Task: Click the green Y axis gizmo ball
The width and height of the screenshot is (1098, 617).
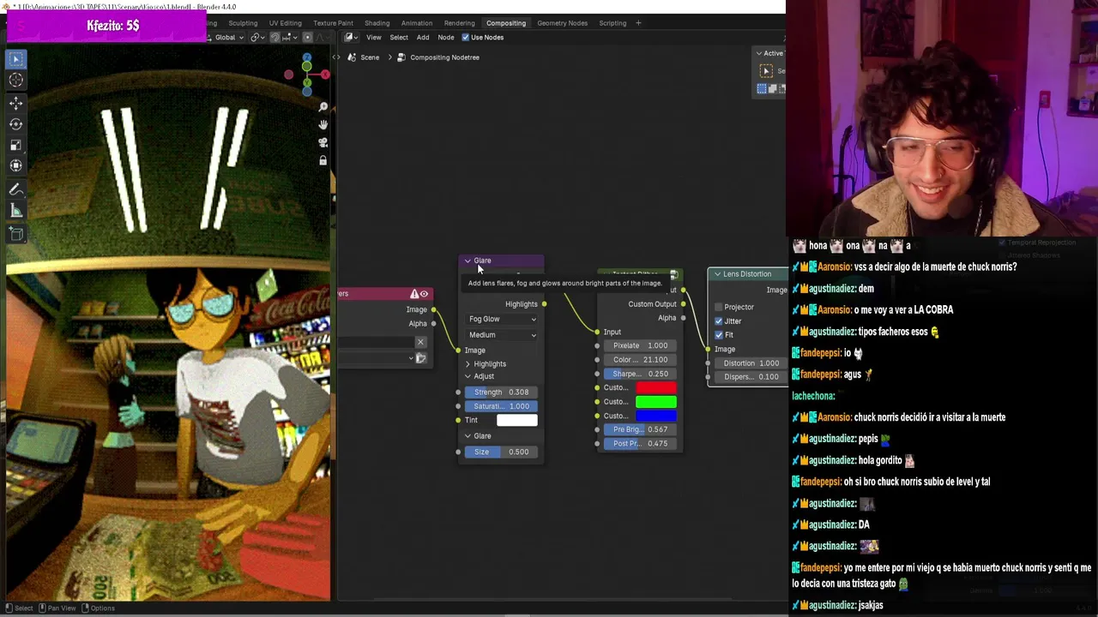Action: 306,85
